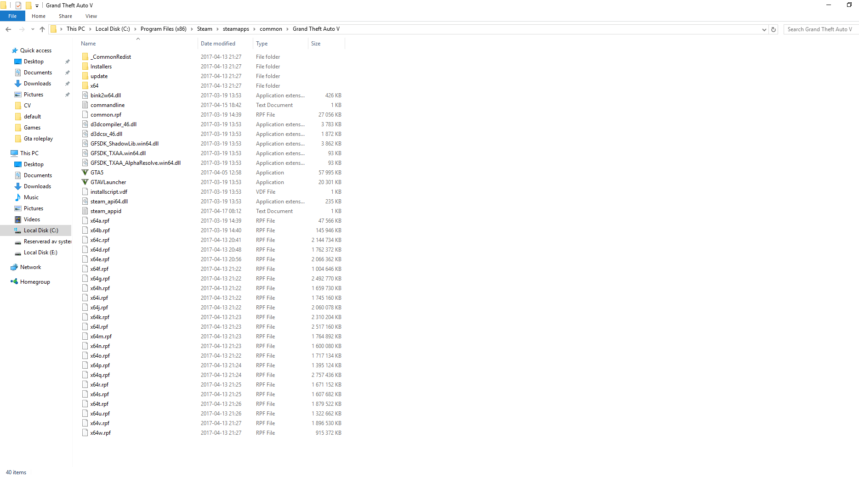
Task: Select the CV folder in Quick access
Action: 27,106
